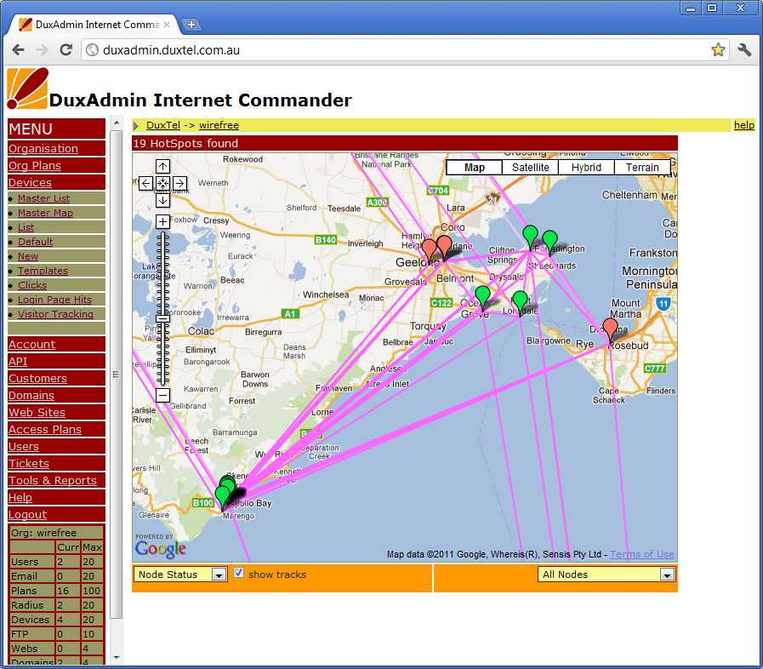Open the API menu item
763x669 pixels.
(18, 361)
